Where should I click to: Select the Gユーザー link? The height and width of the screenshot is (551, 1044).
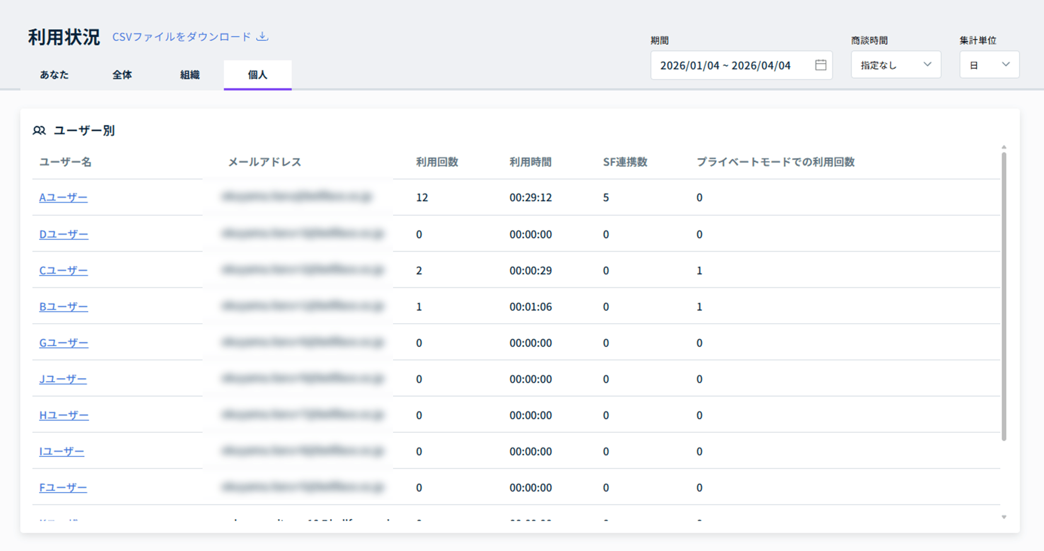tap(64, 343)
